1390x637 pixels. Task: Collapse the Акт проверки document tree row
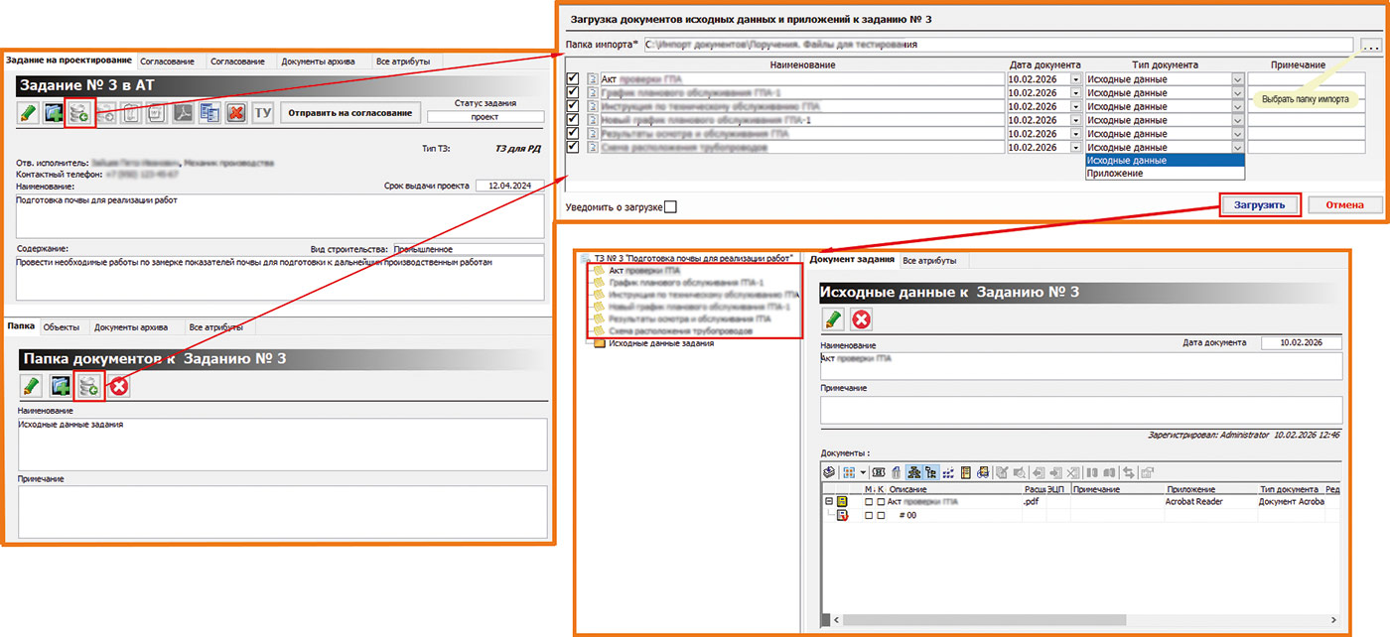point(828,502)
